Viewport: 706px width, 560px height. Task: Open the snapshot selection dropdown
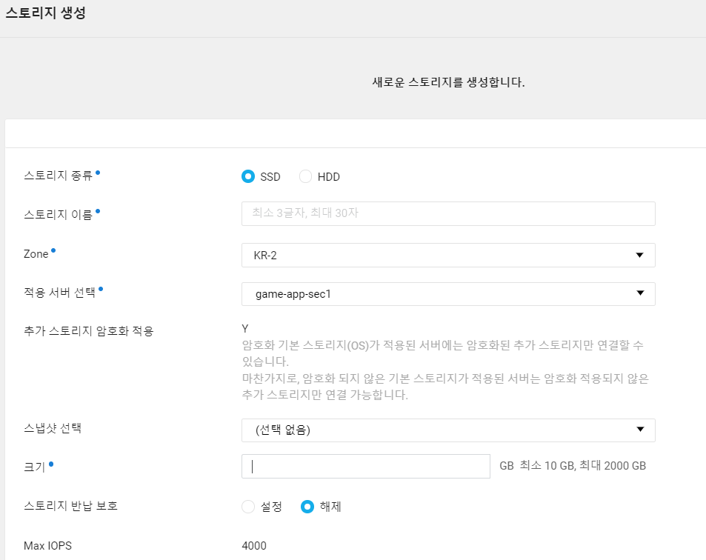(x=447, y=430)
